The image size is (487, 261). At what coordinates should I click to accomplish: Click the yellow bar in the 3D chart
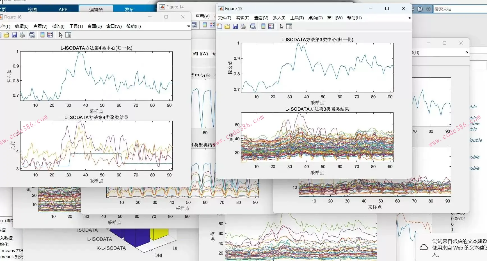[159, 234]
